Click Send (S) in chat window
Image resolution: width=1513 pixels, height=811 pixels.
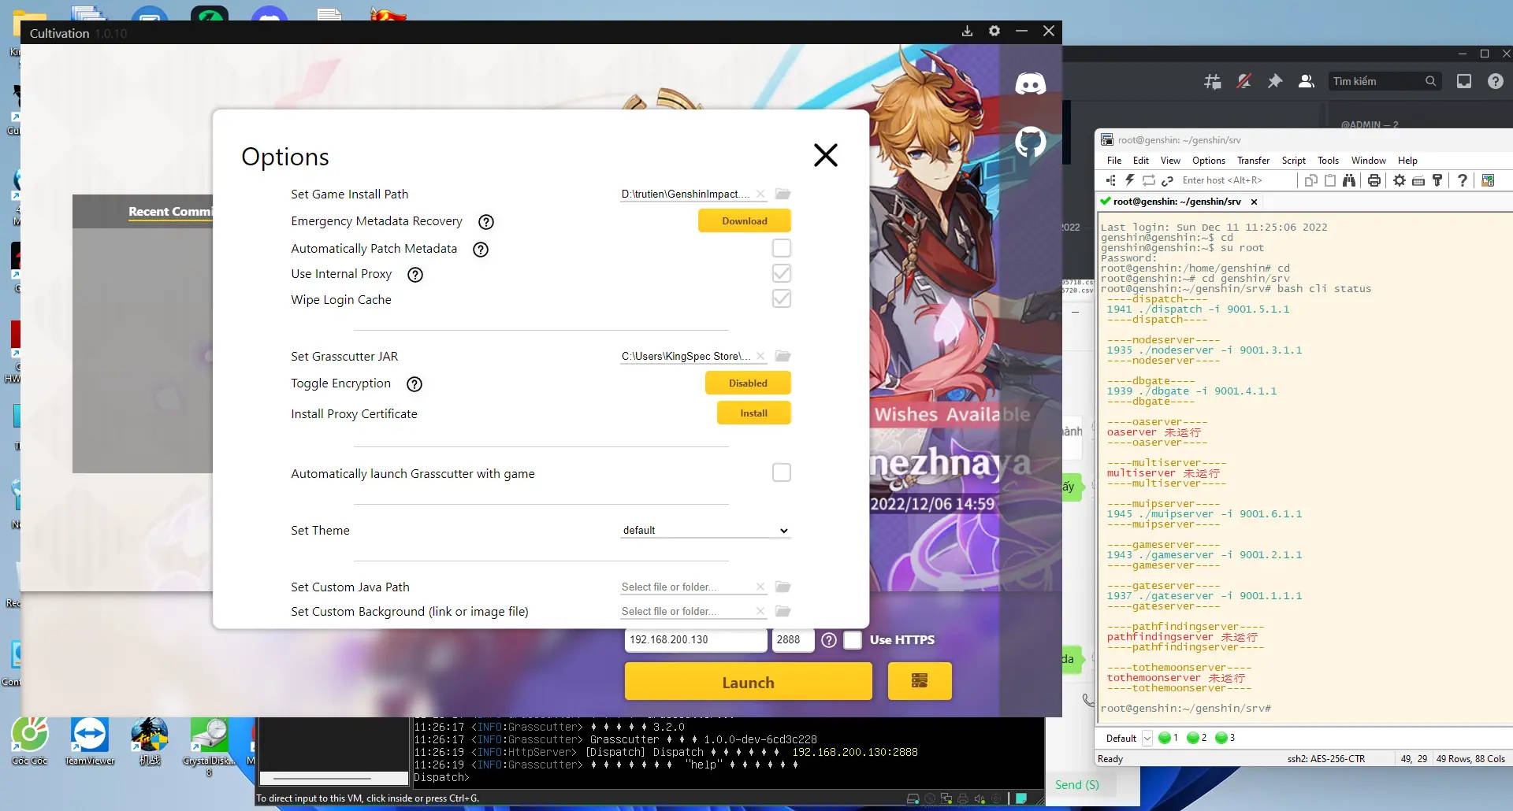pyautogui.click(x=1076, y=785)
